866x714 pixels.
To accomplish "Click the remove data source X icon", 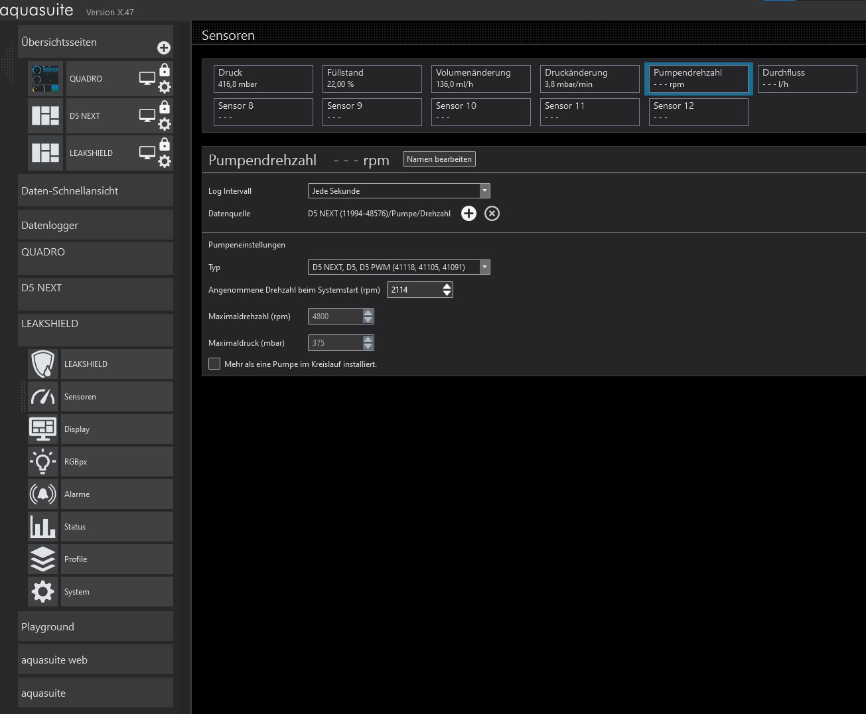I will (x=492, y=213).
